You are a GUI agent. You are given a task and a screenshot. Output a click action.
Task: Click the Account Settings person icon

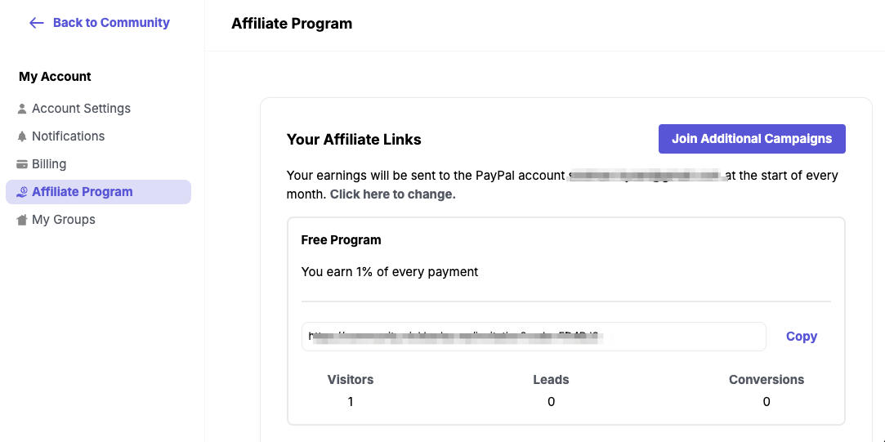(x=22, y=109)
